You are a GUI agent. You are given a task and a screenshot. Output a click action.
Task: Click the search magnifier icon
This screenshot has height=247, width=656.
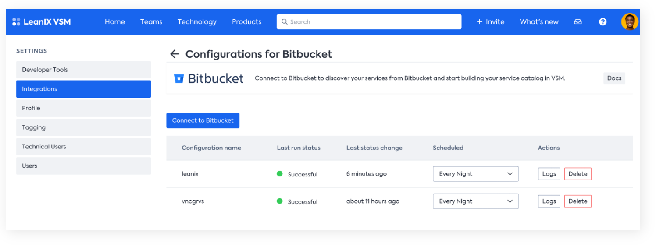click(x=284, y=21)
